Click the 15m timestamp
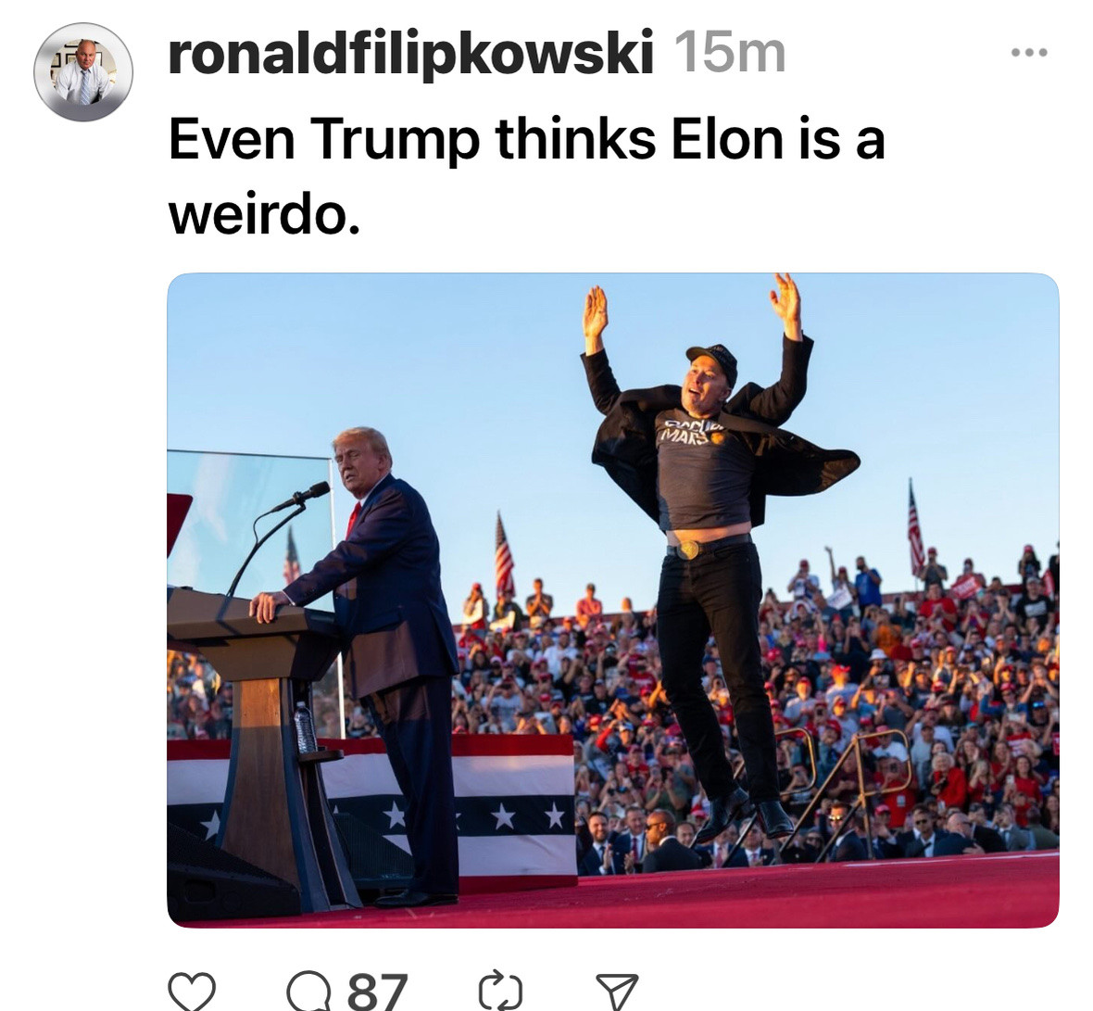Viewport: 1093px width, 1011px height. (x=730, y=53)
